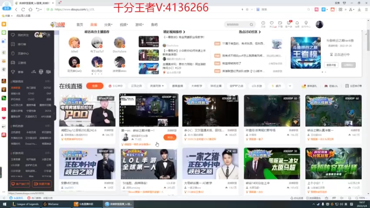This screenshot has width=370, height=208.
Task: Open the notifications bell icon
Action: tap(297, 24)
